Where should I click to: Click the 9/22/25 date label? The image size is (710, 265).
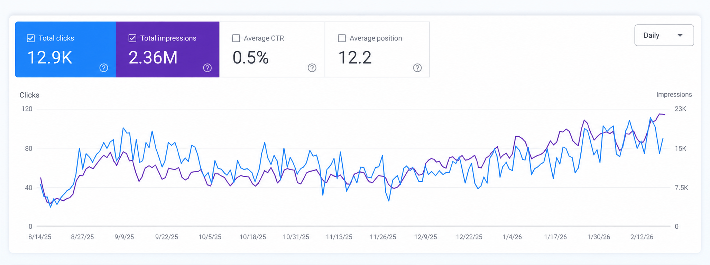click(x=167, y=237)
